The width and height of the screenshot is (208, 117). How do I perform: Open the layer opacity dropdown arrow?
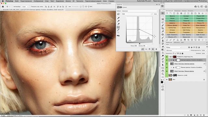coord(207,50)
